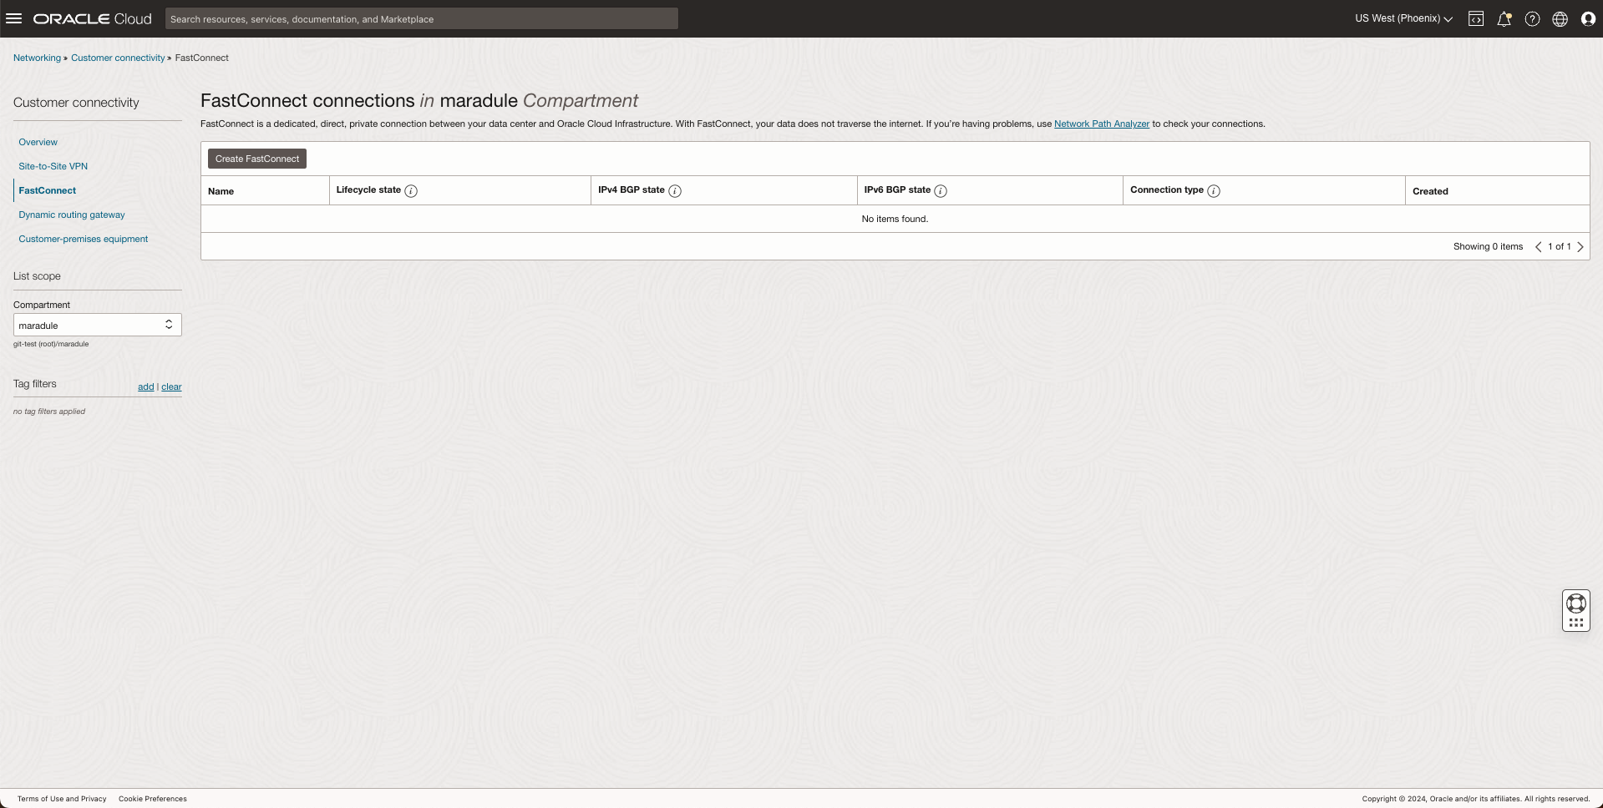Go to Networking breadcrumb
Image resolution: width=1603 pixels, height=808 pixels.
(x=37, y=58)
